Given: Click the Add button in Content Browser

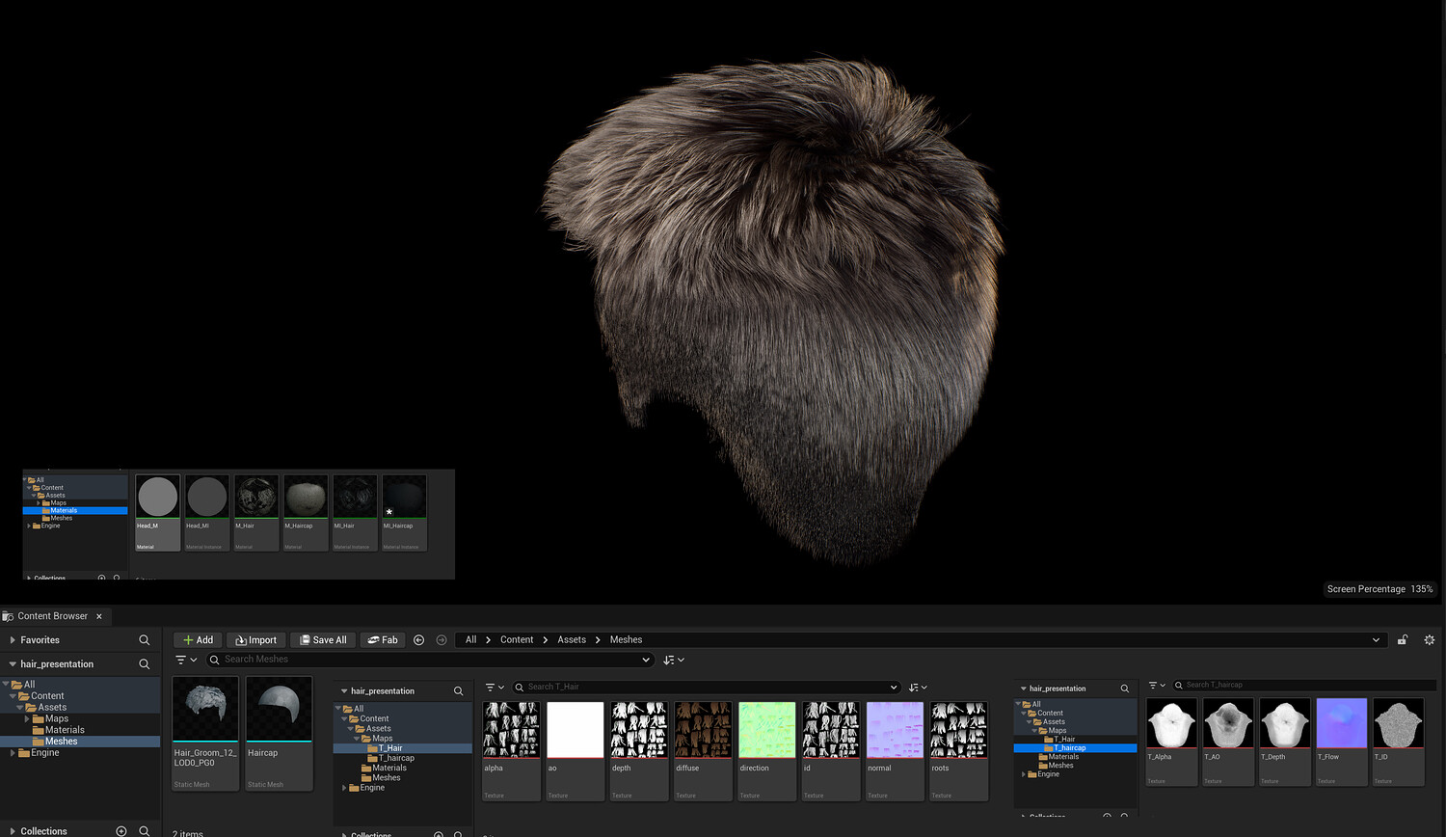Looking at the screenshot, I should [198, 640].
